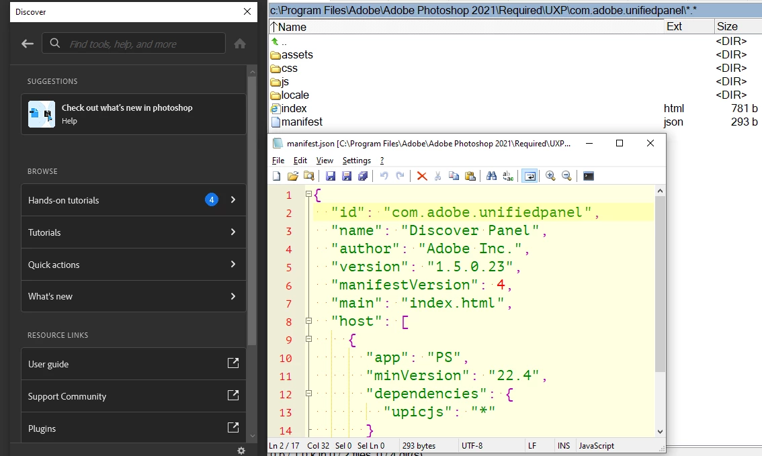Click the Zoom Out magnifier icon

[x=566, y=176]
